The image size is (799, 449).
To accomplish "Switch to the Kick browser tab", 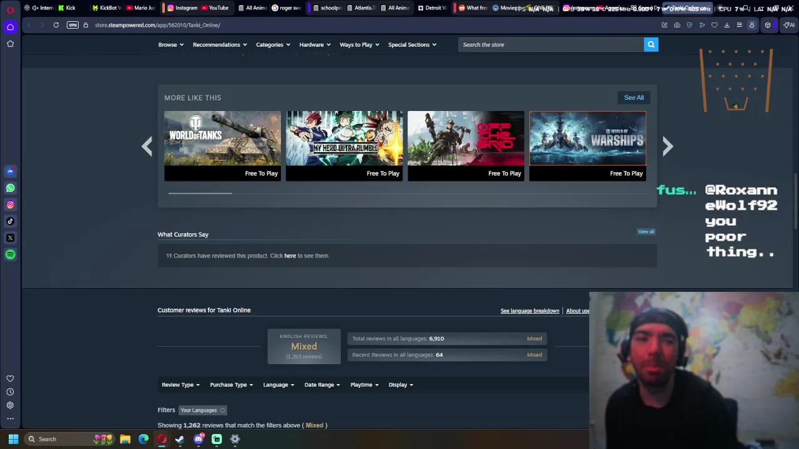I will pyautogui.click(x=67, y=8).
